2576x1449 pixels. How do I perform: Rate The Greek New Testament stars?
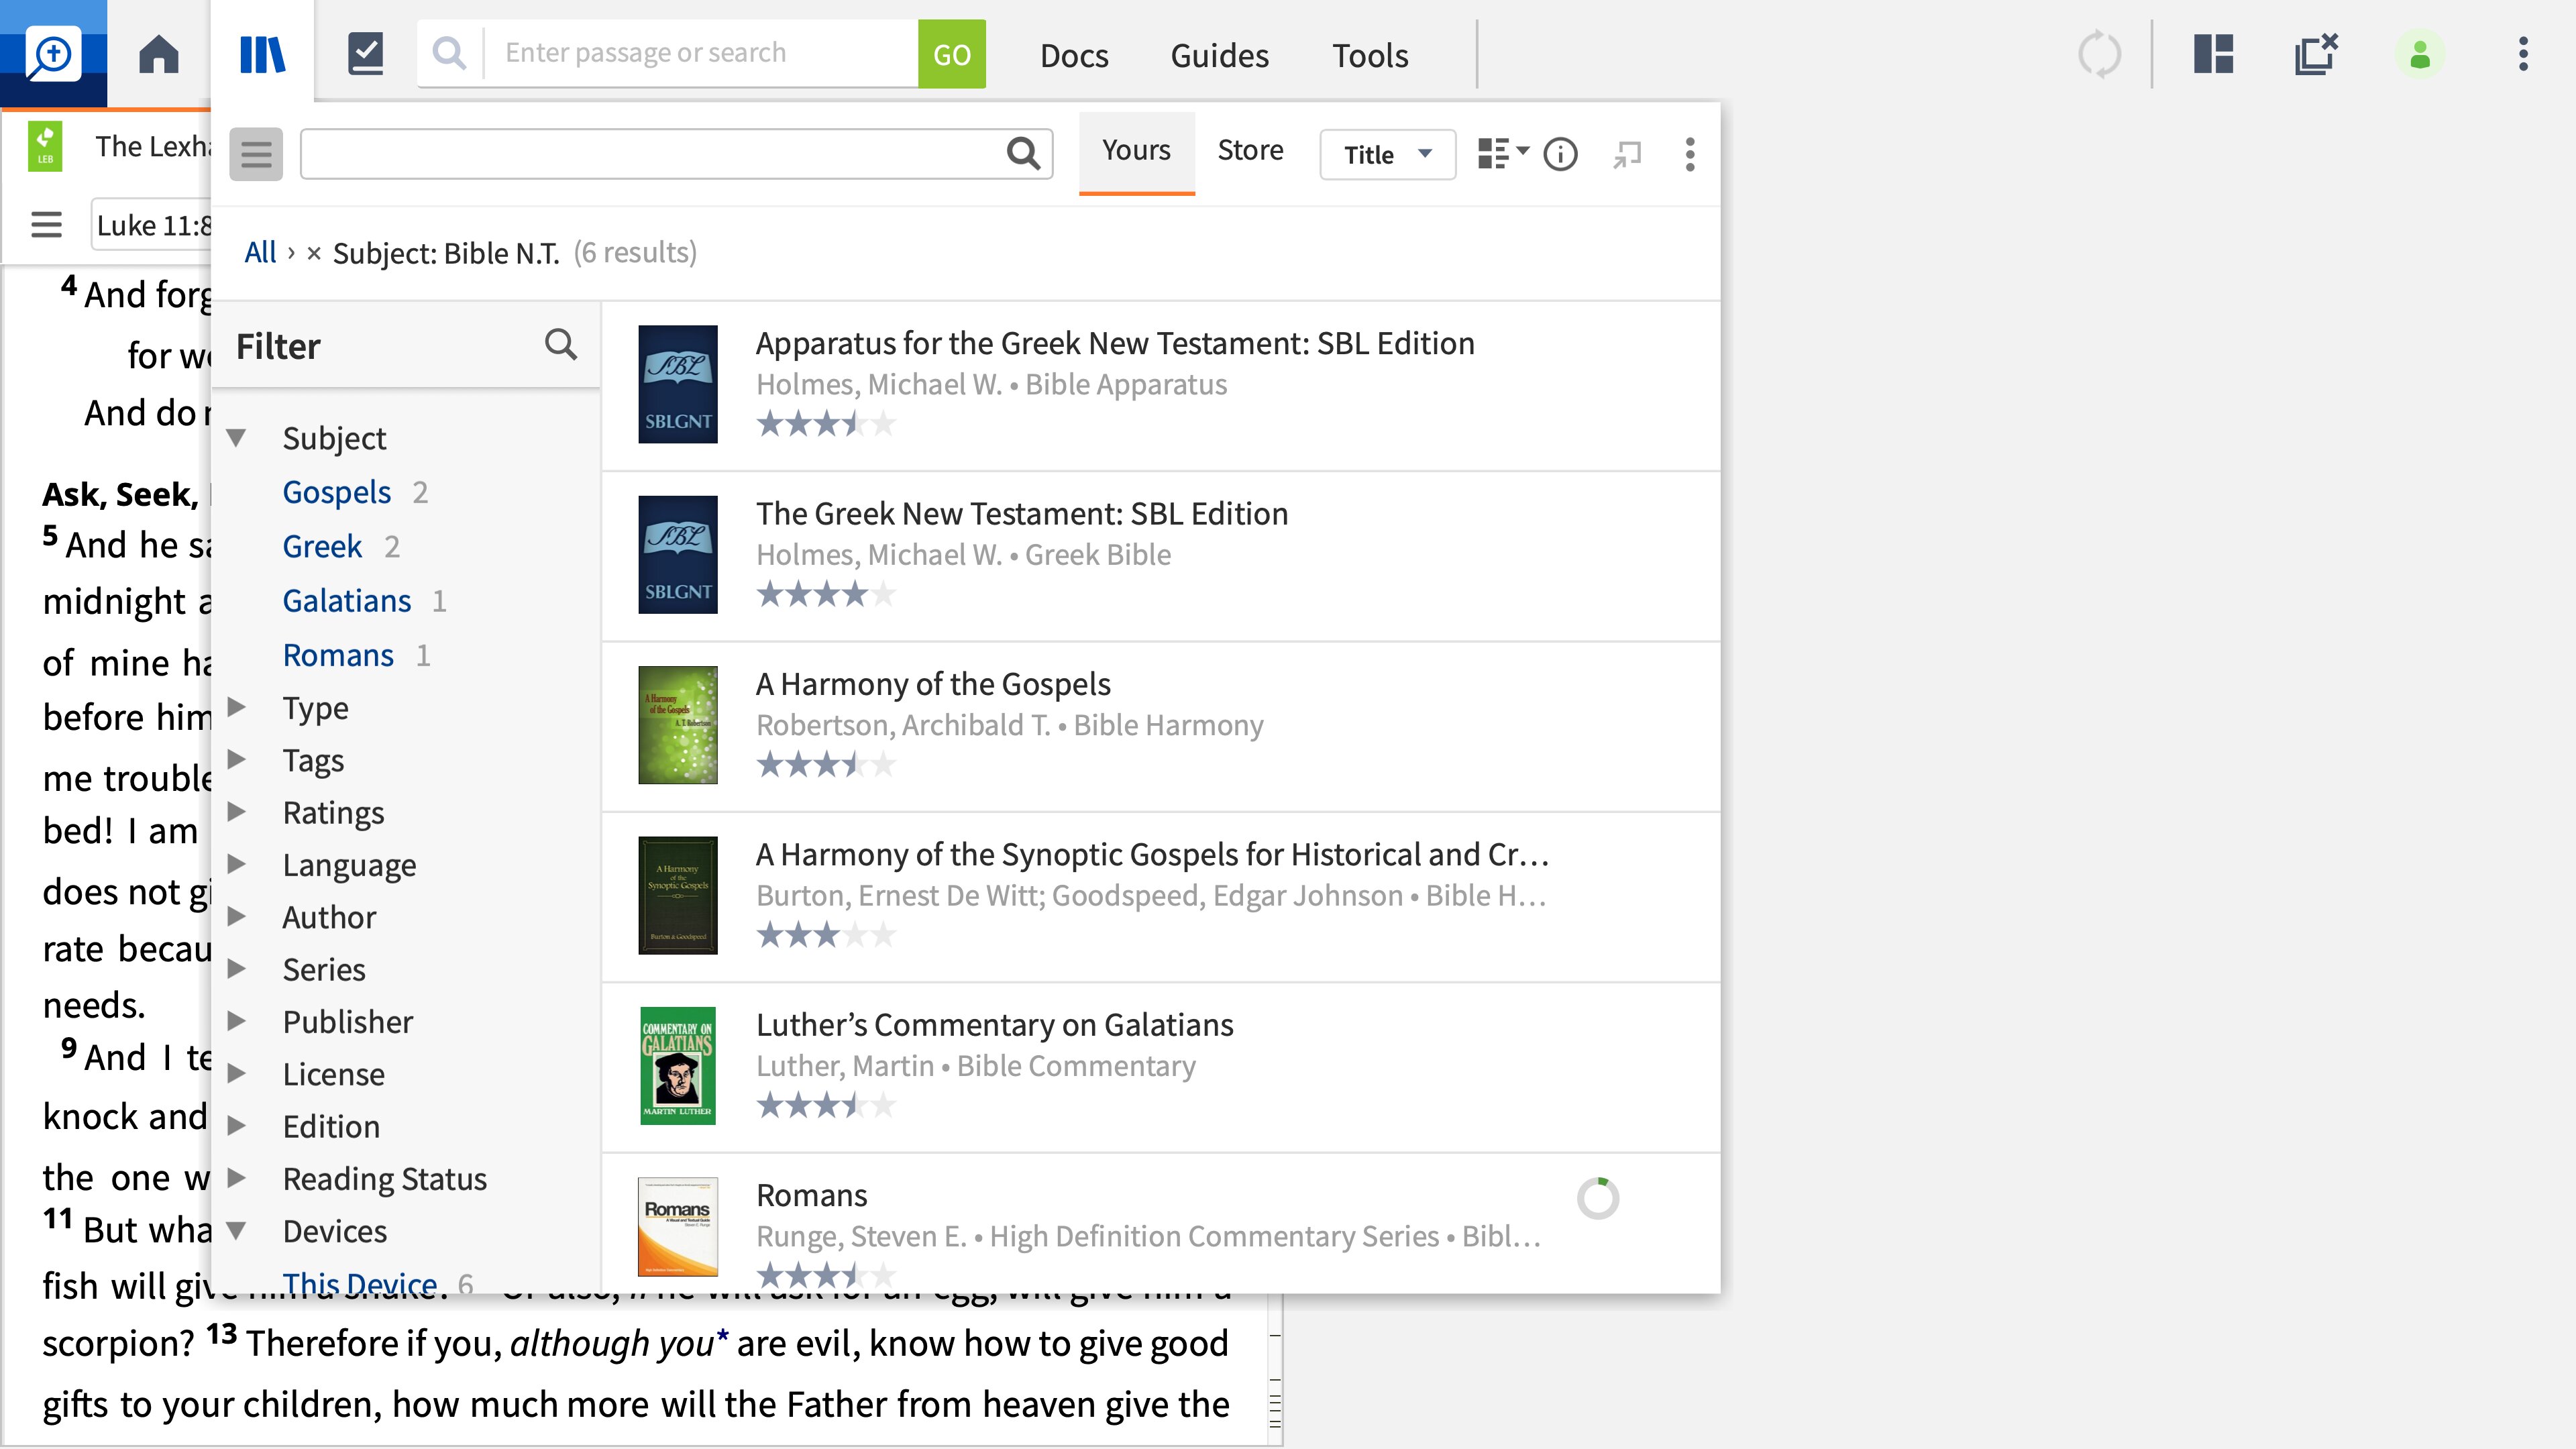point(825,594)
